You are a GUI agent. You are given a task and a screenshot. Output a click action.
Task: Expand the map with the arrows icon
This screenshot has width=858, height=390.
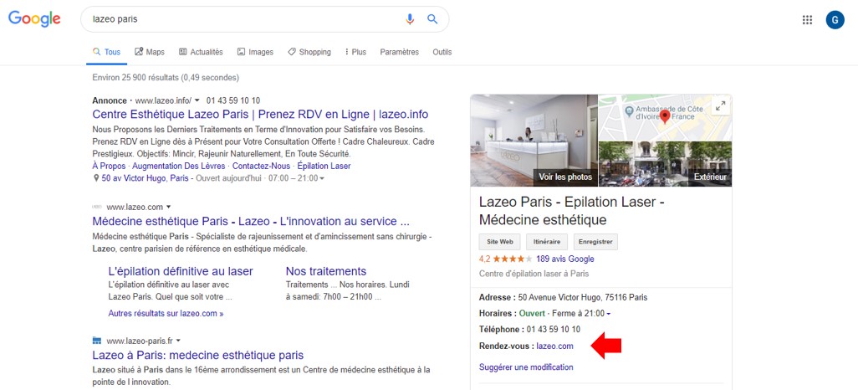click(721, 106)
